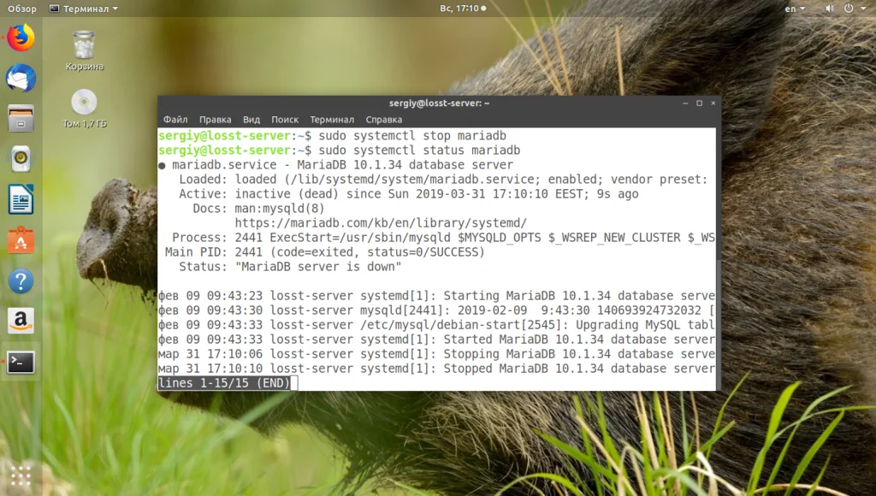Maximize the terminal window
Screen dimensions: 876x496
[x=699, y=103]
